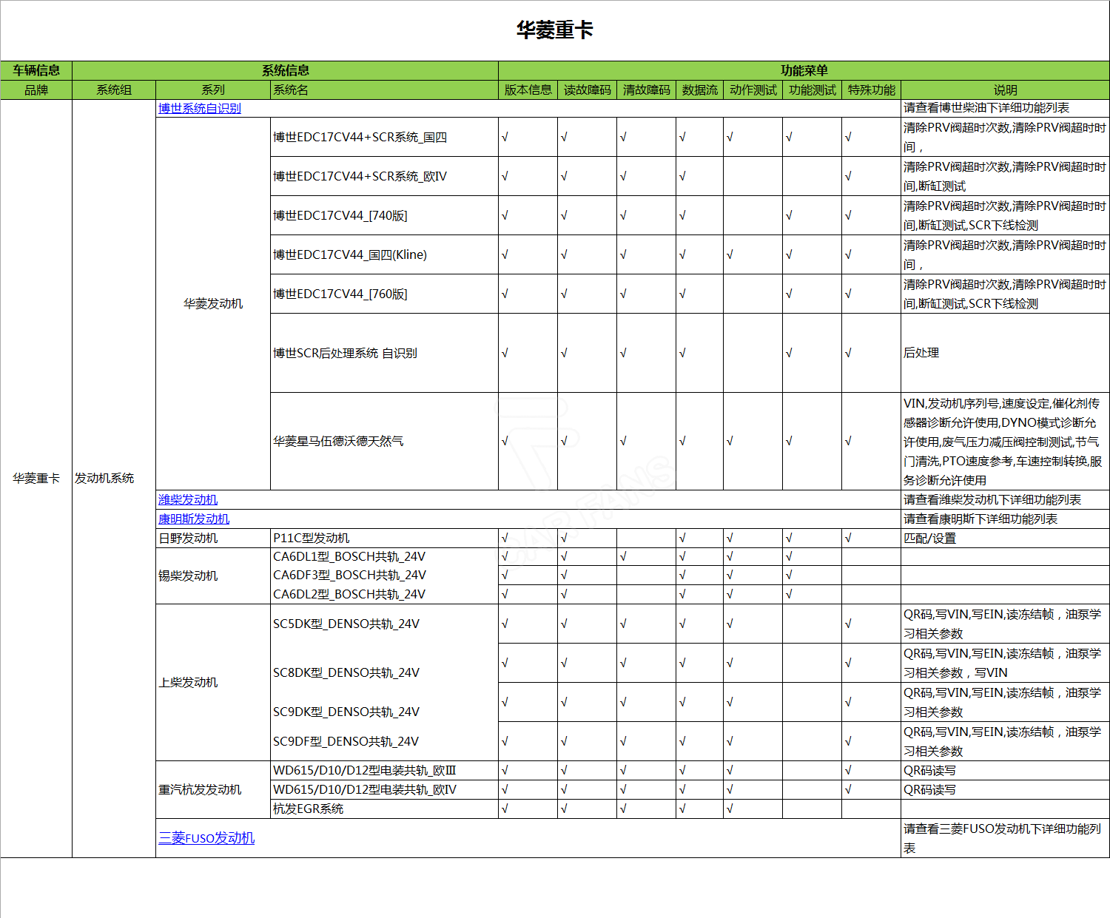1110x918 pixels.
Task: Select the 车辆信息 header cell
Action: [36, 70]
